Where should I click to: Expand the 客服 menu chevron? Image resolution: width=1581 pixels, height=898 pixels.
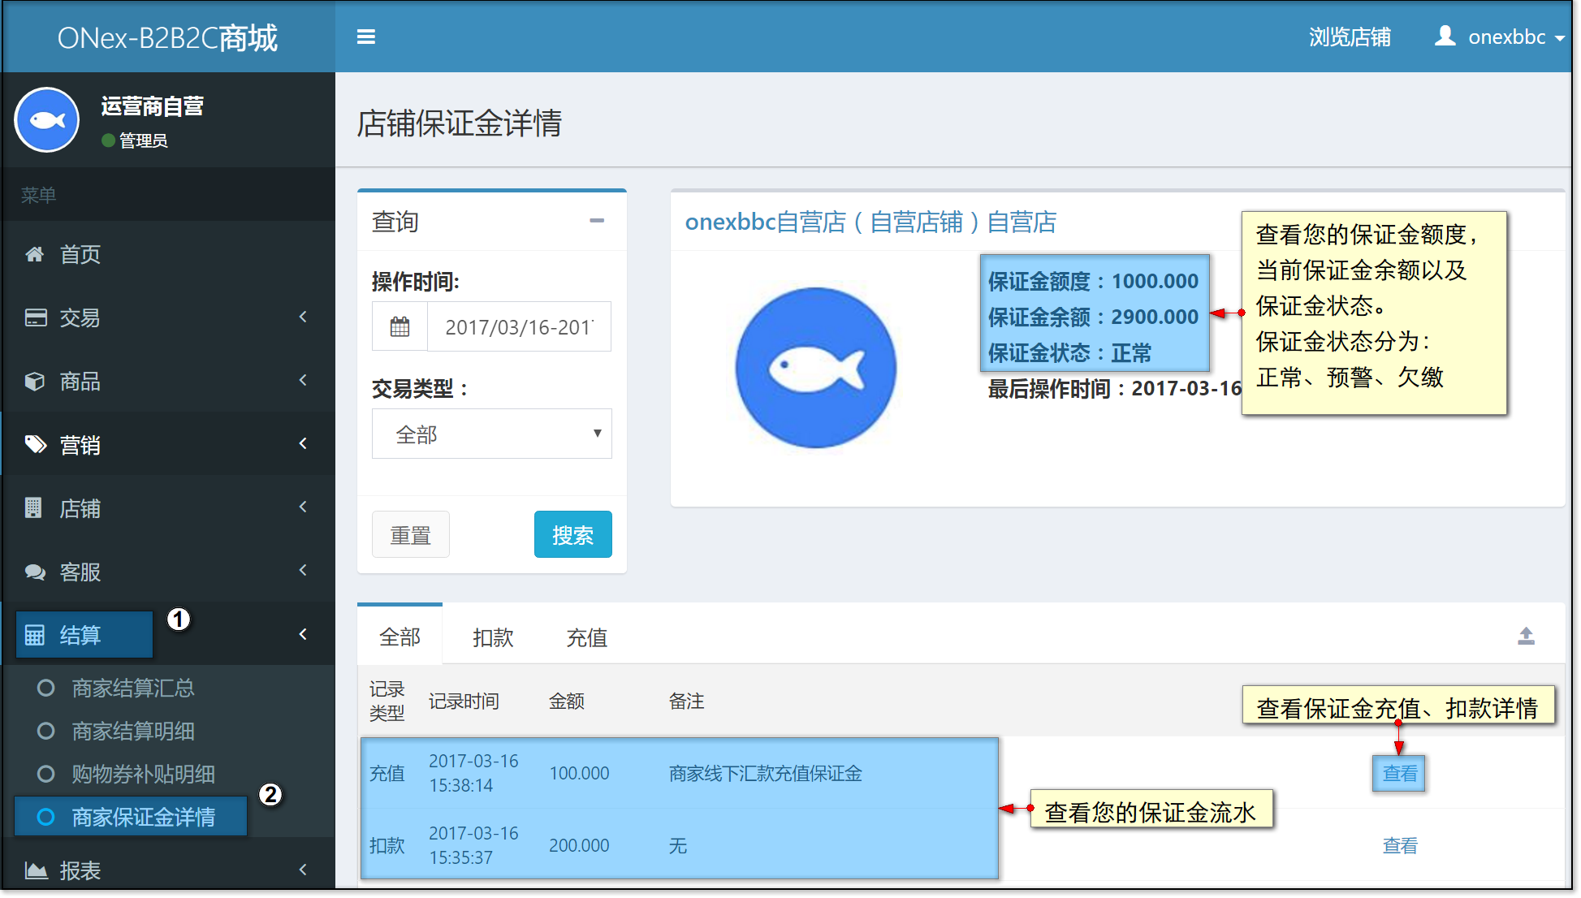click(x=303, y=570)
